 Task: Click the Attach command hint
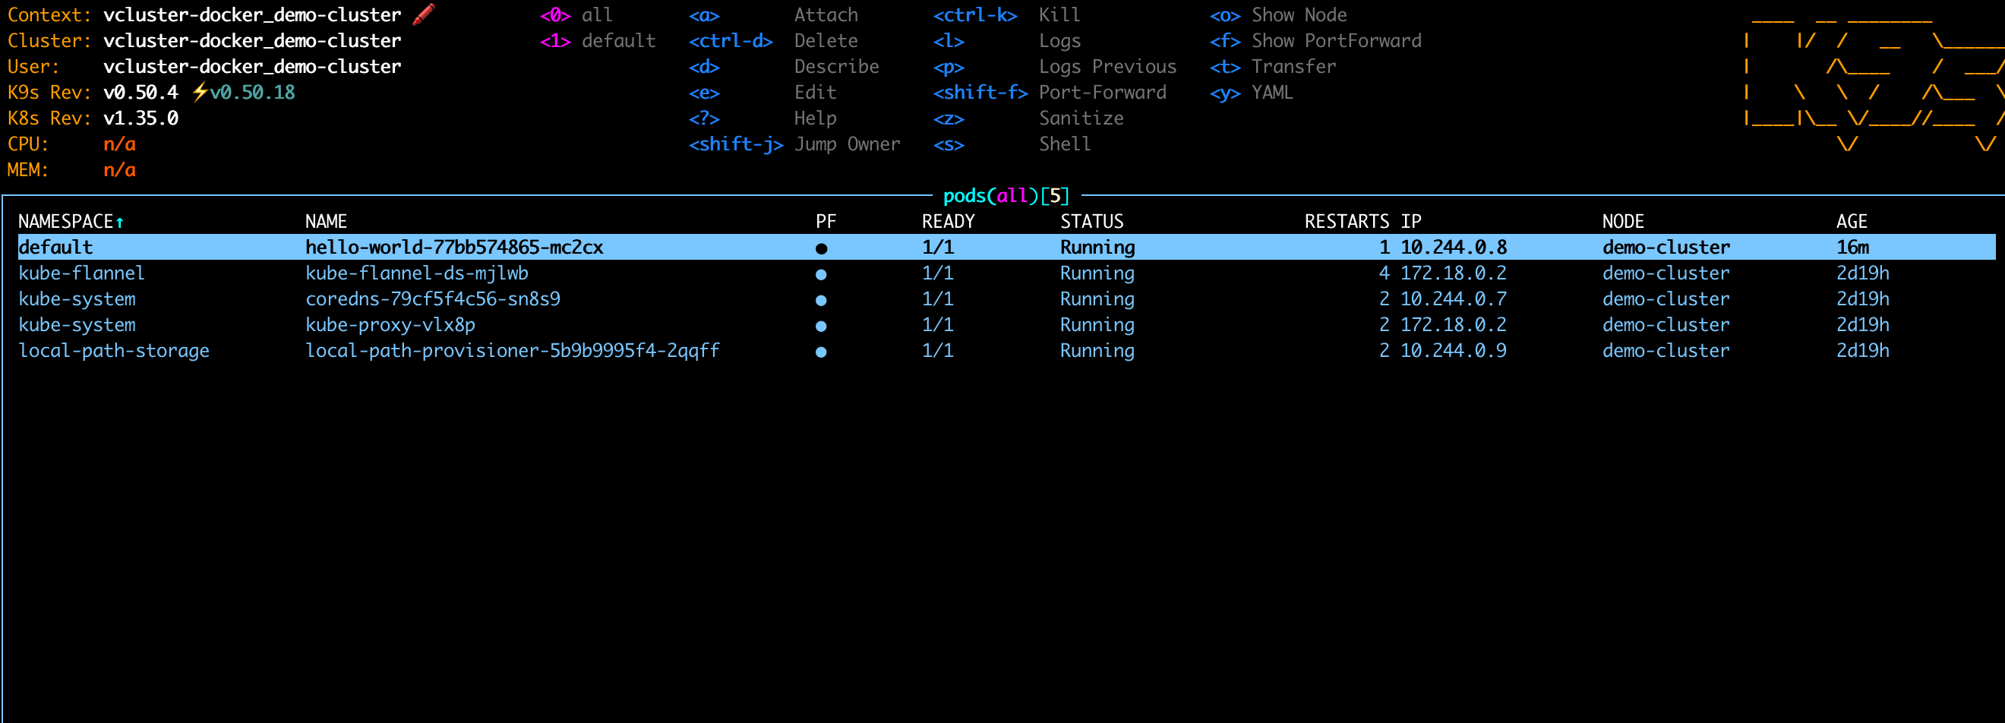point(826,14)
